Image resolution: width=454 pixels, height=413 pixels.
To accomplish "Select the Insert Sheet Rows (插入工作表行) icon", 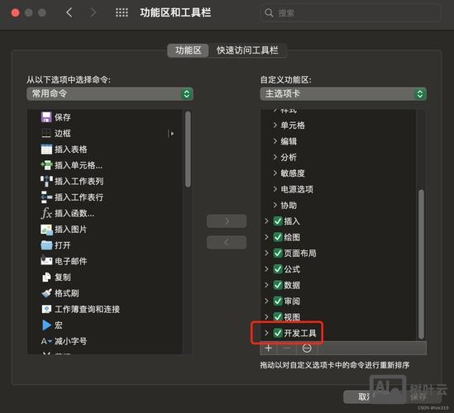I will pyautogui.click(x=46, y=197).
